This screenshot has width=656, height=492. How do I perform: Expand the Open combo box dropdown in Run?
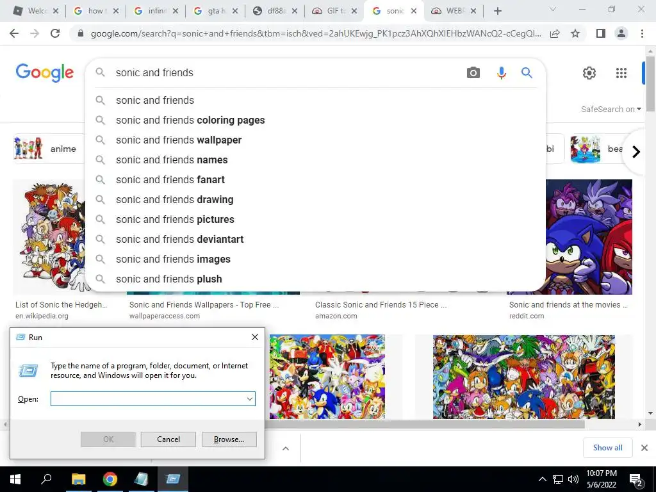pyautogui.click(x=250, y=399)
